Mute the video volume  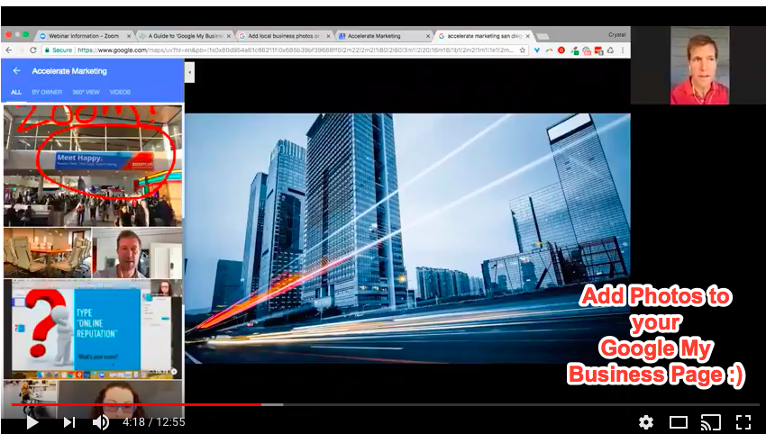101,421
